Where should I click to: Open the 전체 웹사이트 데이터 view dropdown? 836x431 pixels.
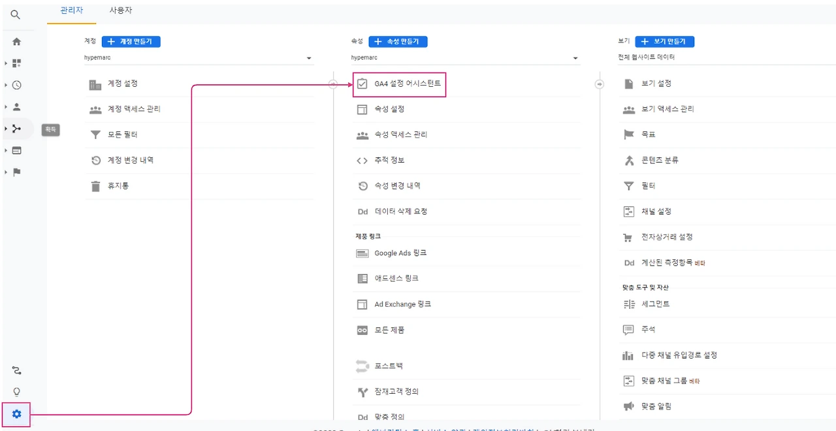click(x=726, y=57)
